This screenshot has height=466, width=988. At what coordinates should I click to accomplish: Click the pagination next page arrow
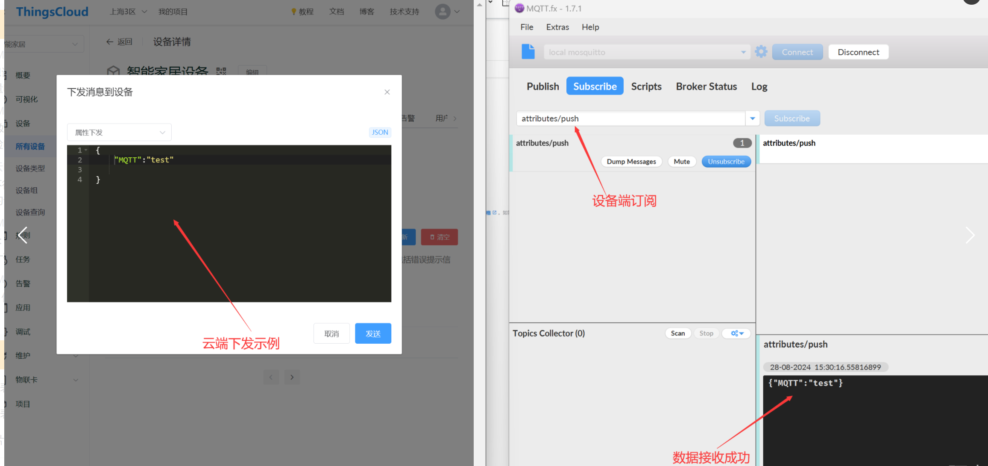(292, 377)
